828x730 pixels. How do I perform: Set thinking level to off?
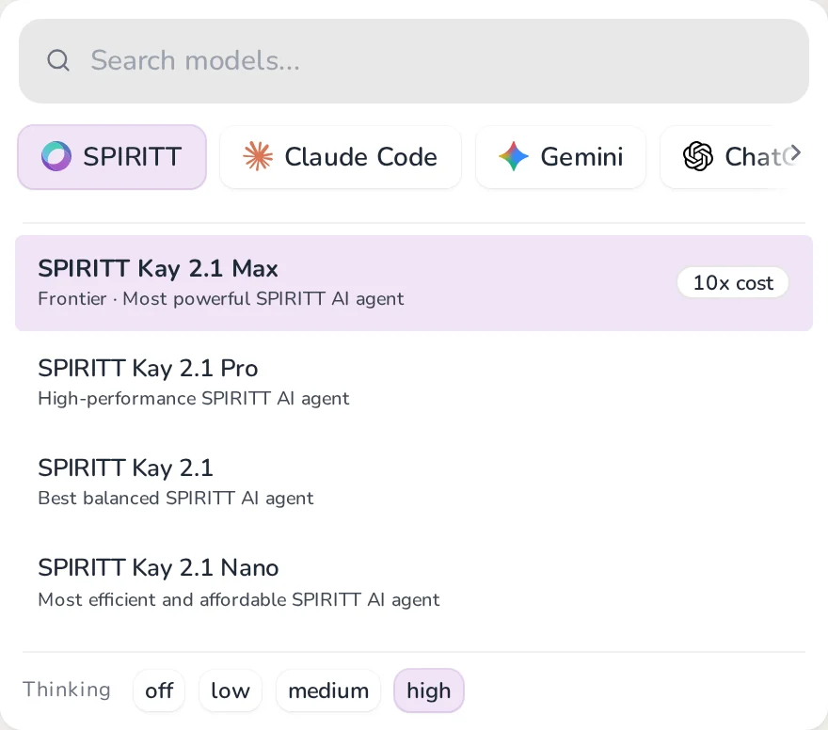click(x=159, y=690)
